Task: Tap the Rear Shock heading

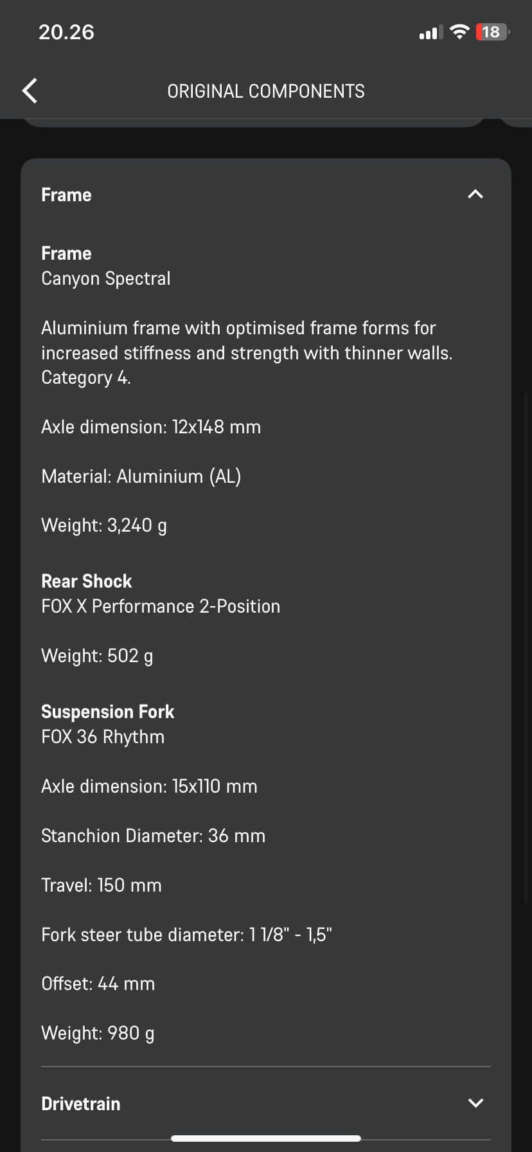Action: tap(87, 581)
